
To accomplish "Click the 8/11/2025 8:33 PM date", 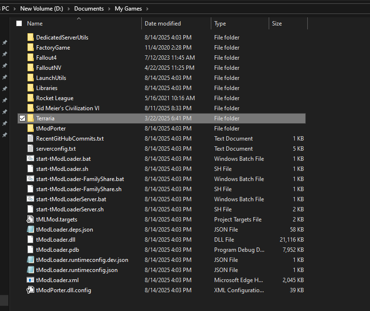I will coord(168,108).
